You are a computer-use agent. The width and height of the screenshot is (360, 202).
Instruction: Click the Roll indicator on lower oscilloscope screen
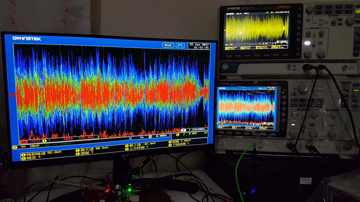coord(260,88)
